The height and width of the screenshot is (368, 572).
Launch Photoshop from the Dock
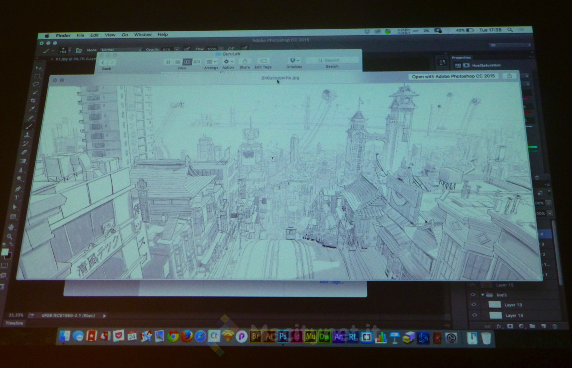pyautogui.click(x=283, y=336)
